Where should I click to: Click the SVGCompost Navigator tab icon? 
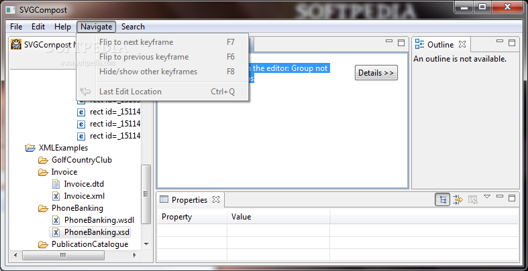coord(16,45)
